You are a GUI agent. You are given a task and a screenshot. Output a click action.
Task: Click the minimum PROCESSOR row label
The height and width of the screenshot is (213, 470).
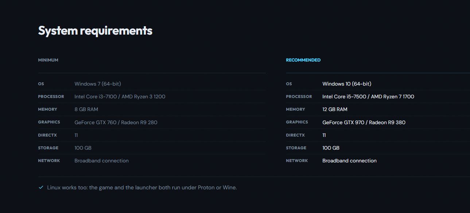point(51,96)
